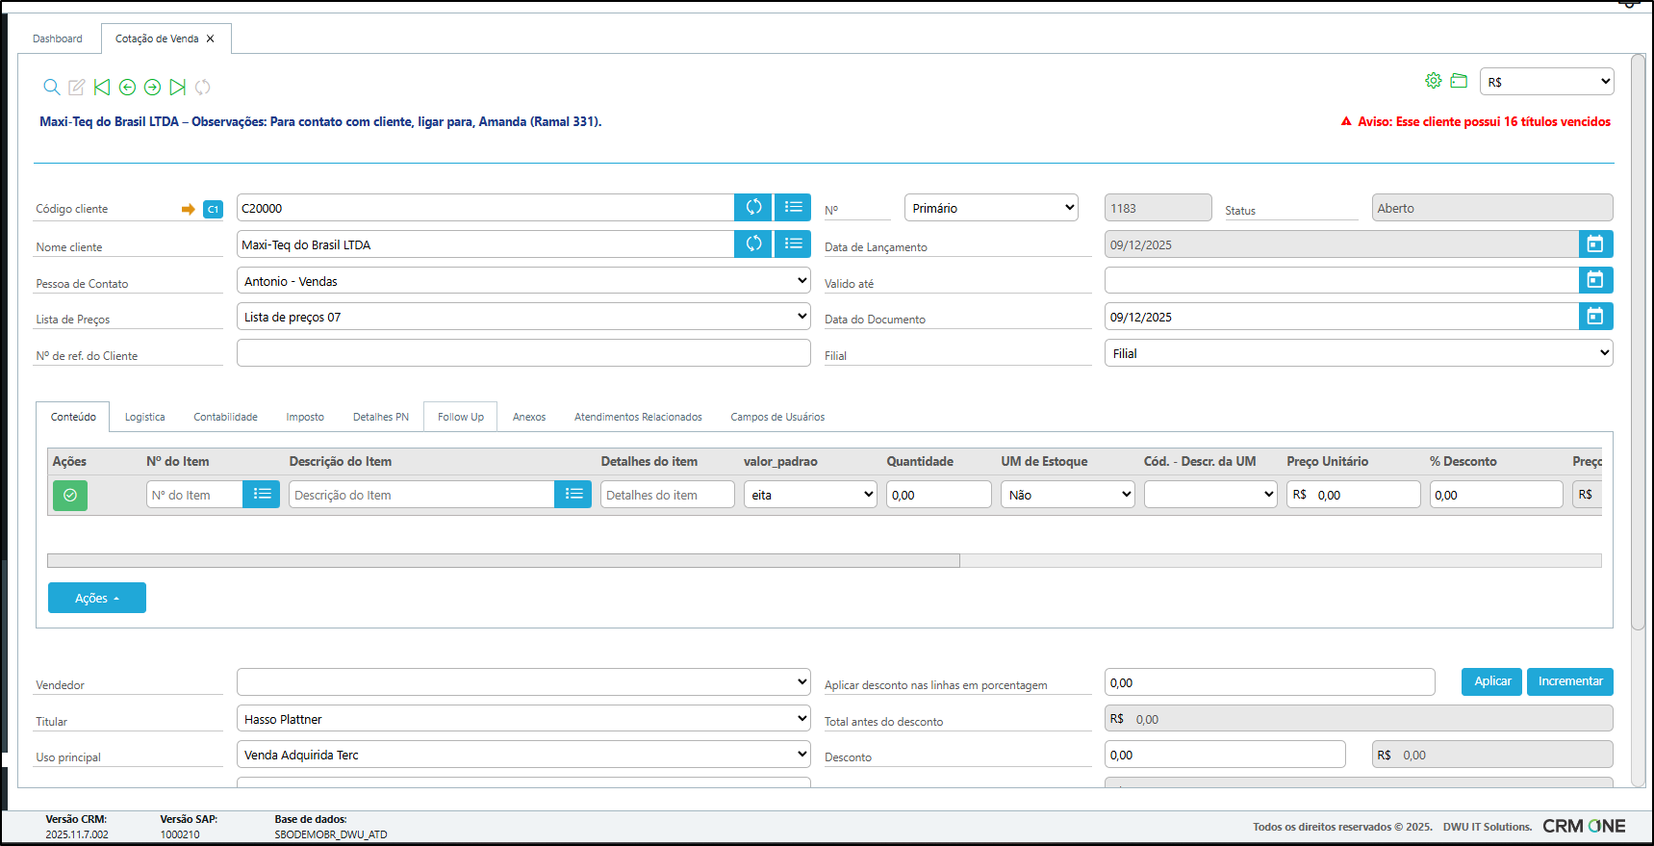Open the R$ currency selector

pyautogui.click(x=1546, y=82)
